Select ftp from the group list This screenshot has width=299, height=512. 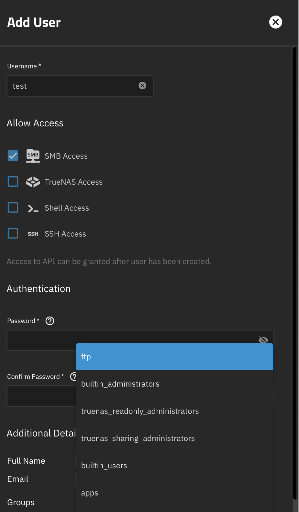click(174, 356)
